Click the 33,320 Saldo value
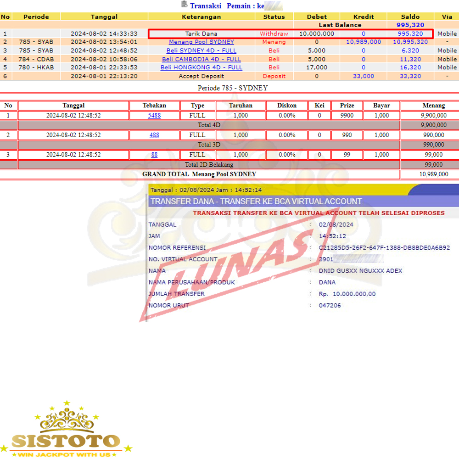Viewport: 459px width, 459px height. 410,76
